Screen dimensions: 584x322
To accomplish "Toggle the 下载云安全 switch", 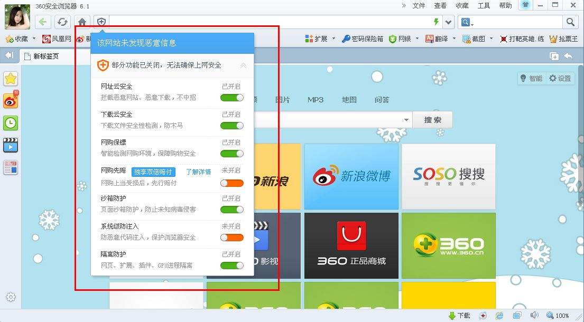I will 231,126.
